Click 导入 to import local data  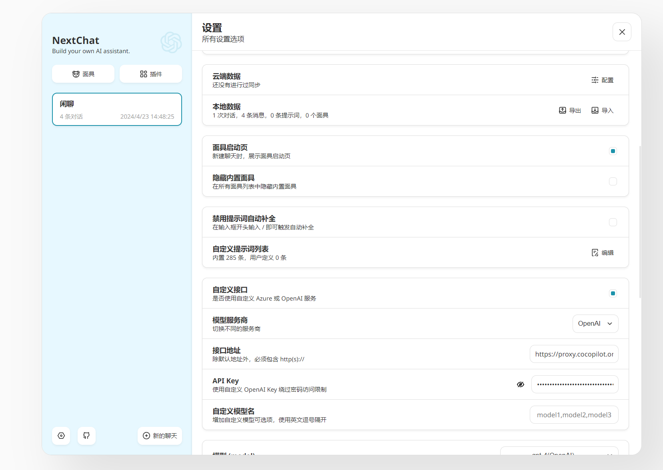[x=602, y=110]
